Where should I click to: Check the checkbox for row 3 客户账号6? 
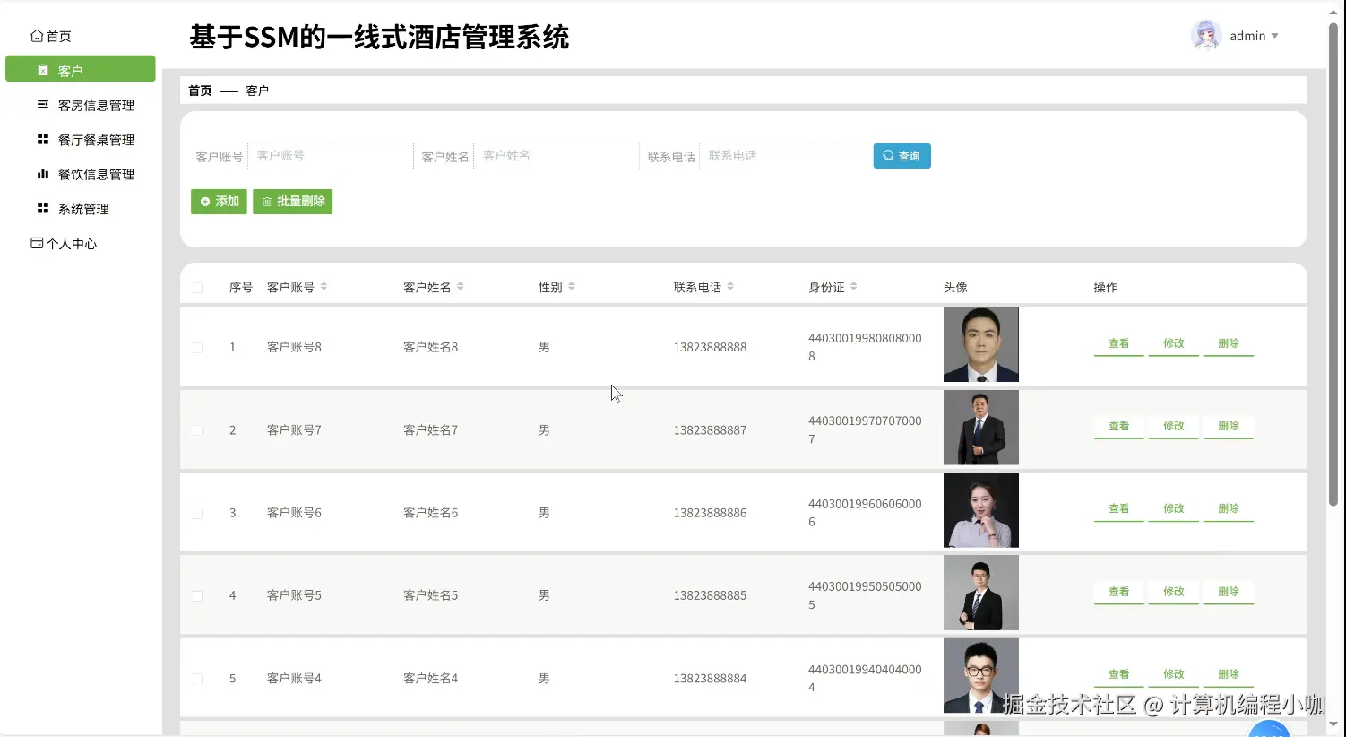coord(198,512)
